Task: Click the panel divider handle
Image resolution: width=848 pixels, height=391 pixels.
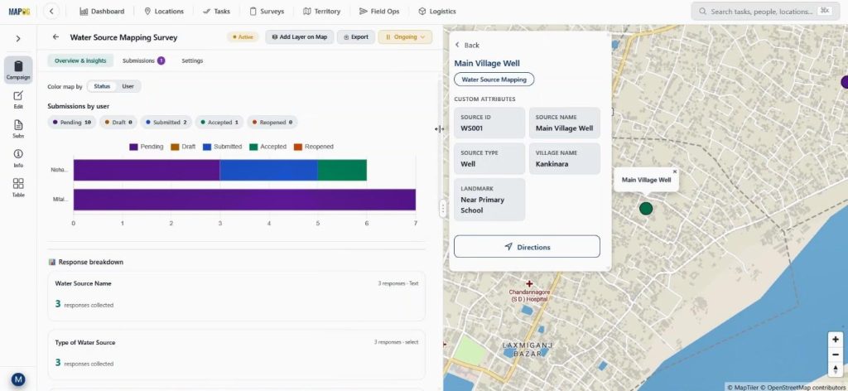Action: coord(443,209)
